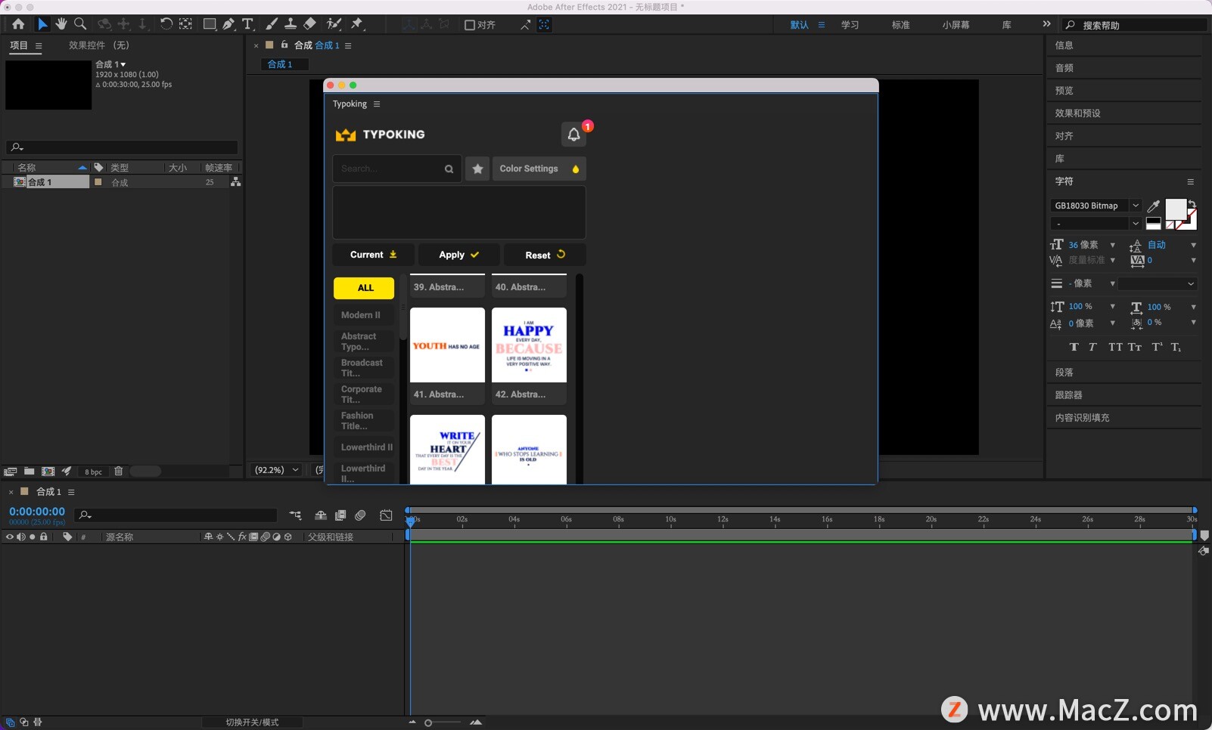Click the new composition icon in Project panel
1212x730 pixels.
click(48, 472)
